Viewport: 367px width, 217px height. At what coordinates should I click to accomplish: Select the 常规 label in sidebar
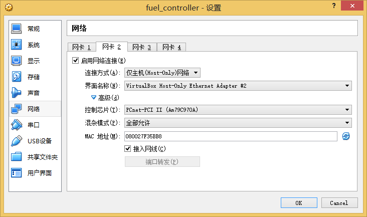click(x=34, y=29)
